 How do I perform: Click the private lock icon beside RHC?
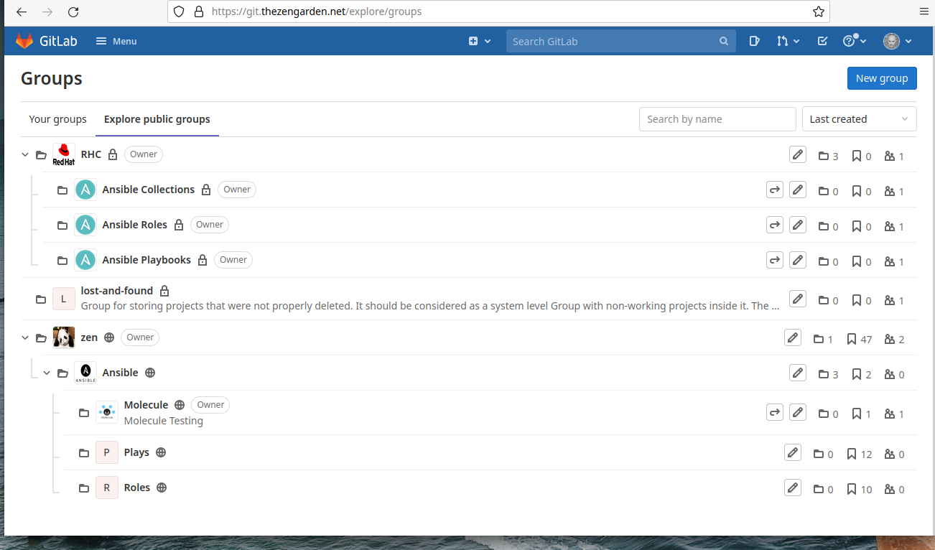click(113, 155)
